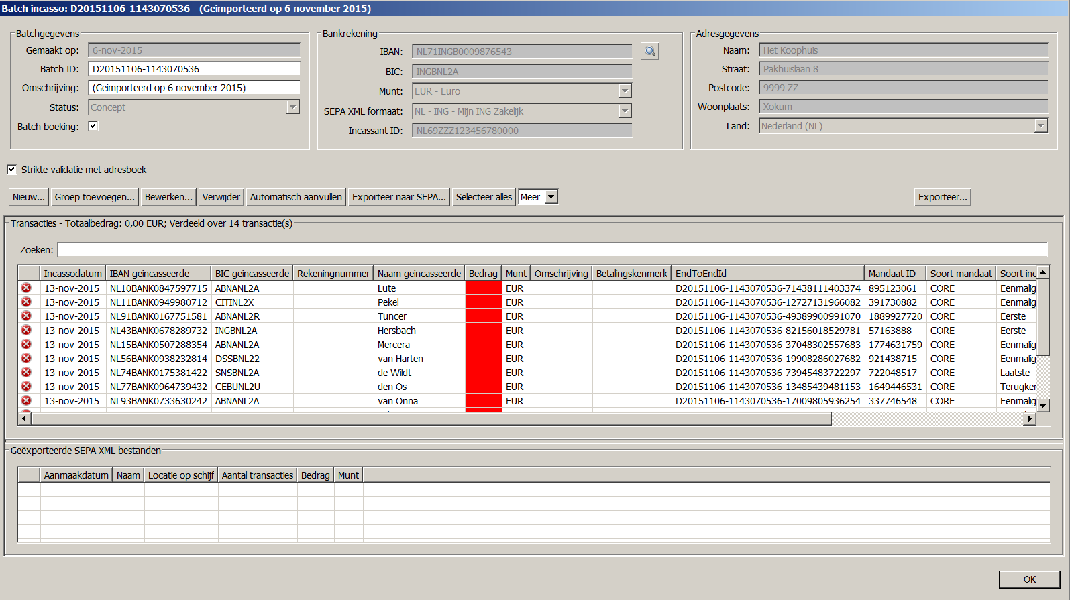
Task: Click Exporteer naar SEPA button
Action: [x=398, y=197]
